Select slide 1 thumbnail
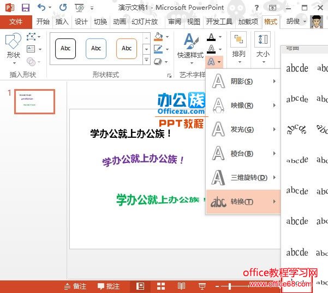The image size is (328, 293). pos(35,102)
